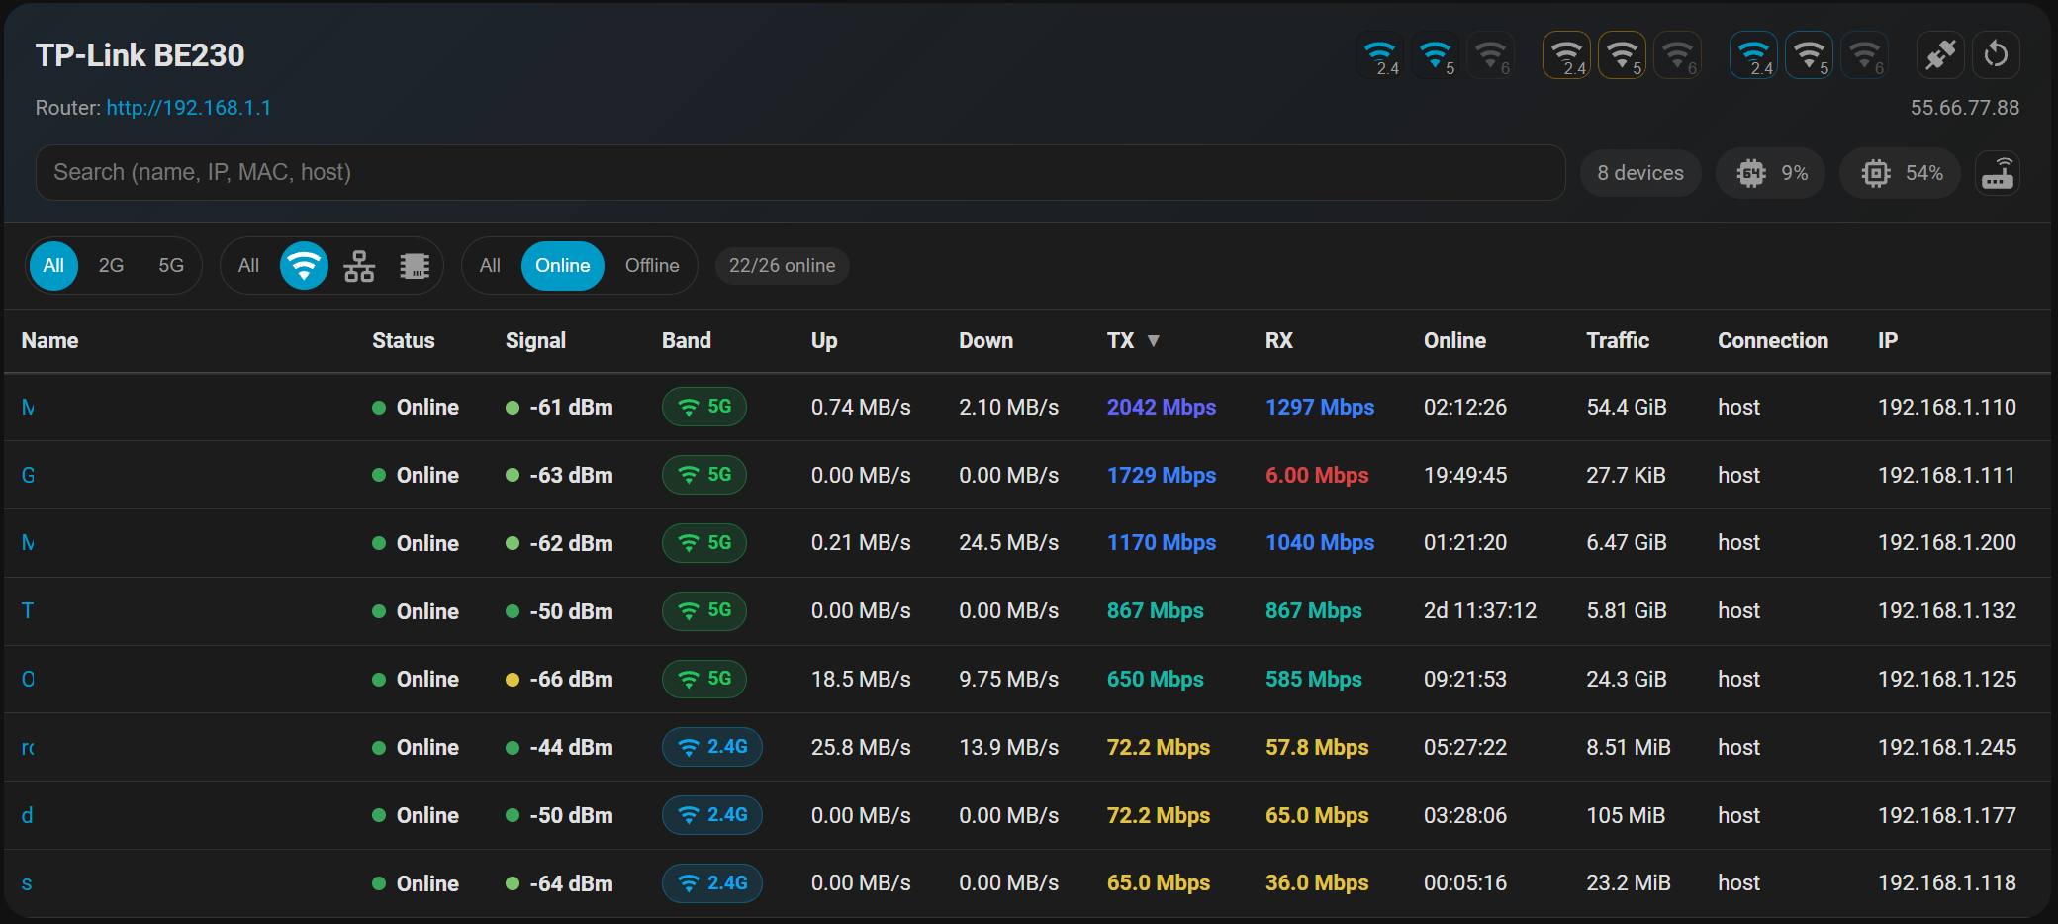
Task: Toggle the borderless 2.4 GHz Wi-Fi icon
Action: point(1380,55)
